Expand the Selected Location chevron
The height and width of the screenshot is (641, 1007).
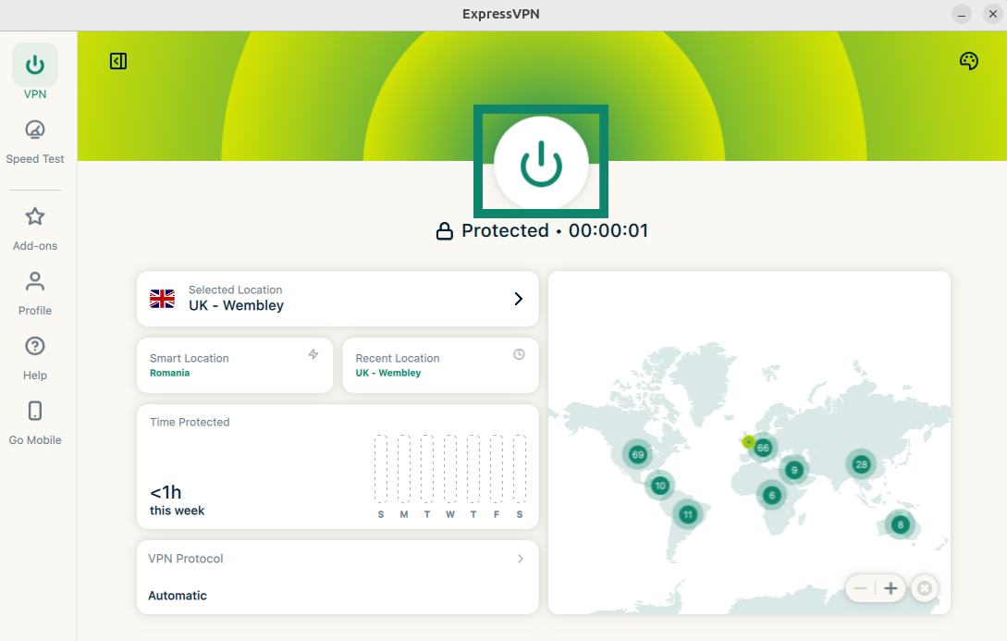[x=518, y=299]
